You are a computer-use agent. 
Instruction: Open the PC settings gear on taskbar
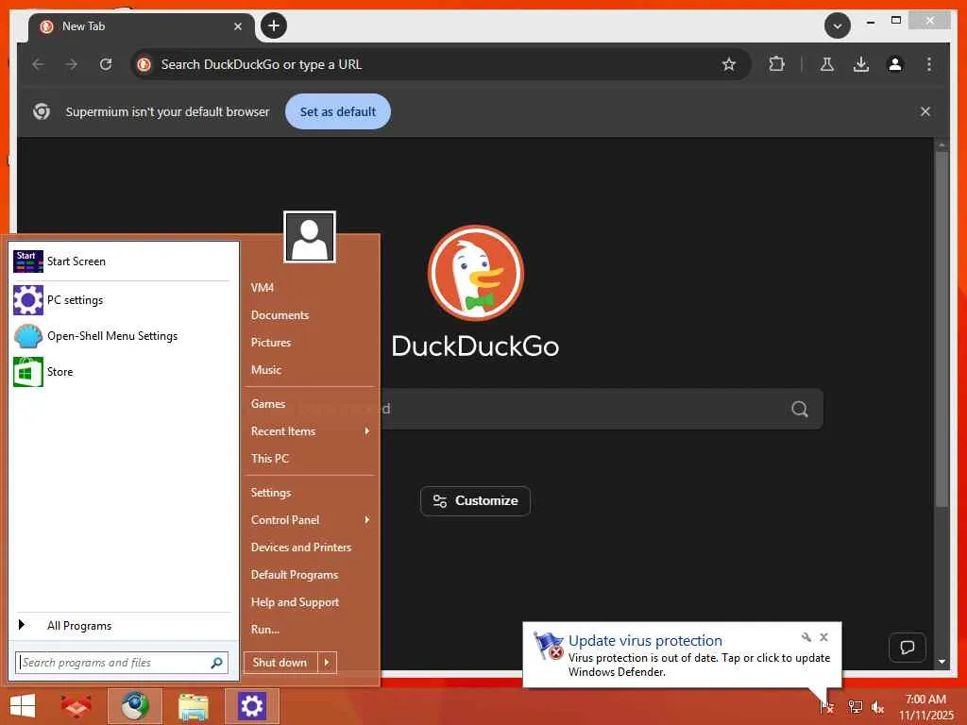tap(251, 706)
